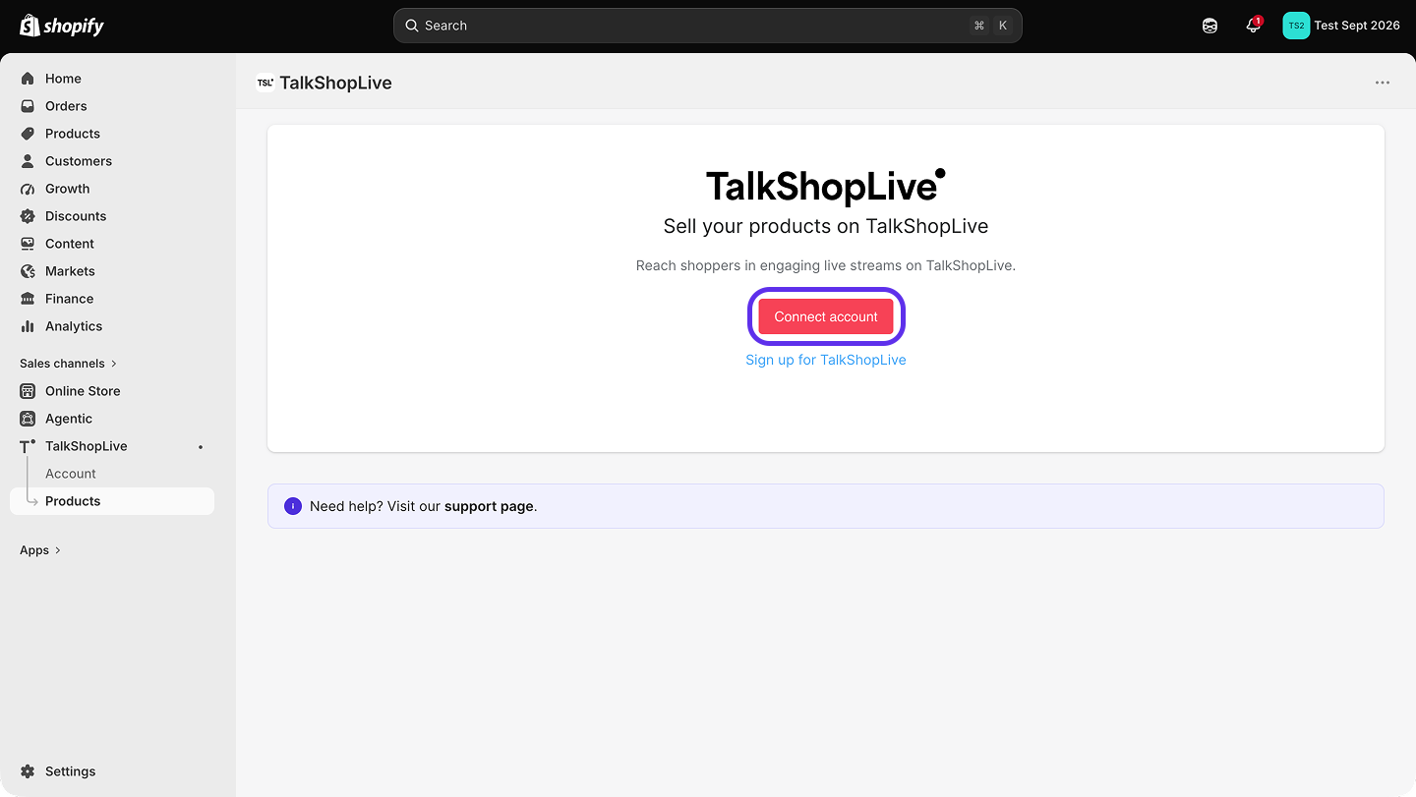1416x797 pixels.
Task: Open the support page link
Action: pos(489,506)
